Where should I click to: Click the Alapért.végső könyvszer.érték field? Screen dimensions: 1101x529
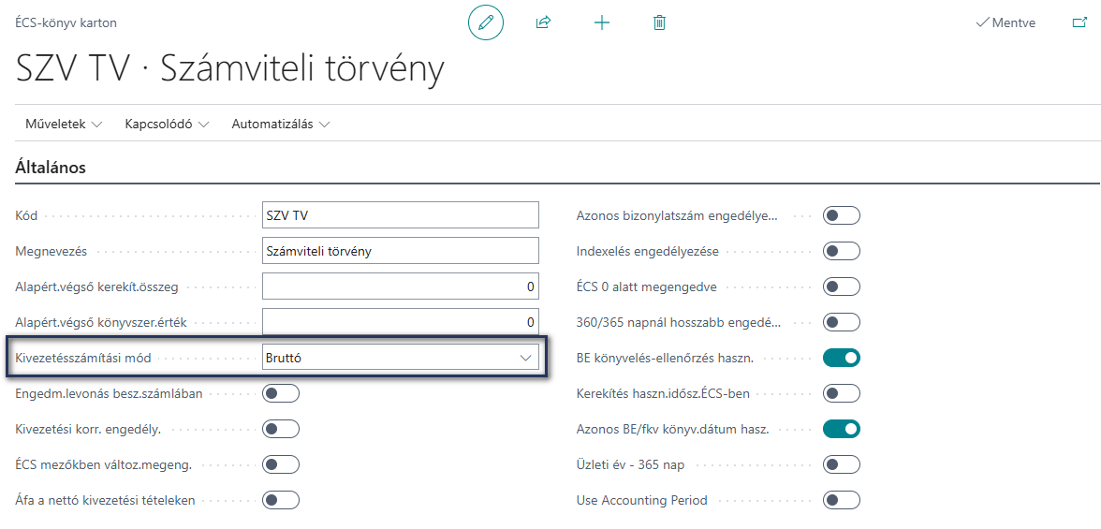click(x=401, y=322)
